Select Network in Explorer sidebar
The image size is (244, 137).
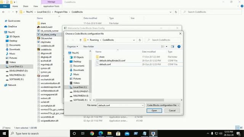(x=12, y=85)
